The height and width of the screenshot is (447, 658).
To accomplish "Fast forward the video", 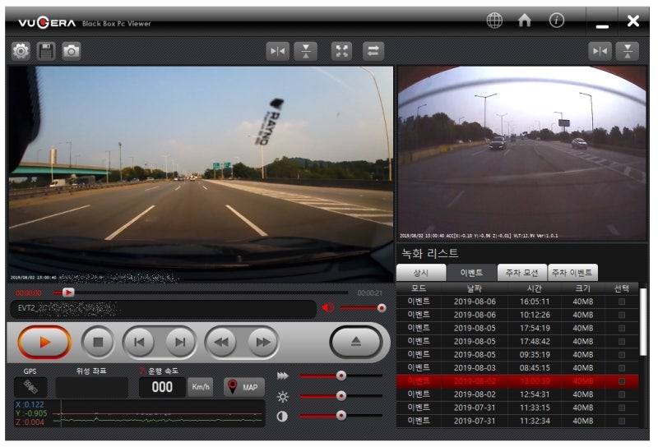I will point(262,342).
